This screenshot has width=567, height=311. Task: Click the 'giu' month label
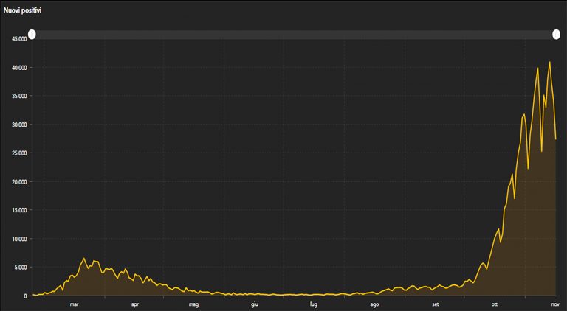pyautogui.click(x=255, y=304)
